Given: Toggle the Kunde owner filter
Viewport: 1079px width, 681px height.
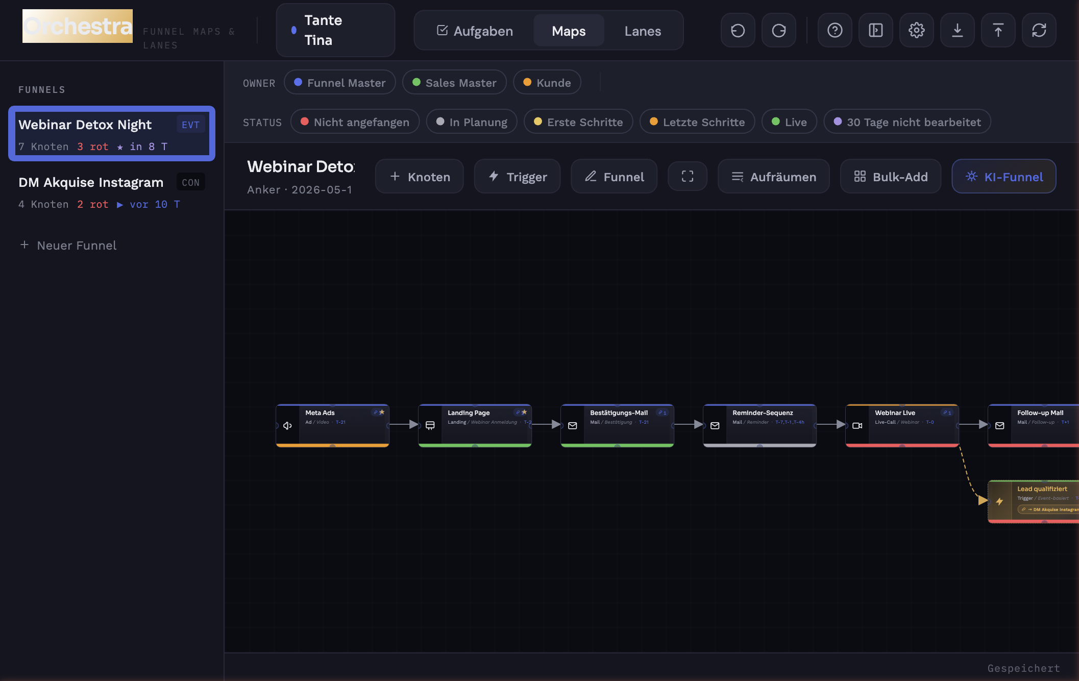Looking at the screenshot, I should (547, 82).
